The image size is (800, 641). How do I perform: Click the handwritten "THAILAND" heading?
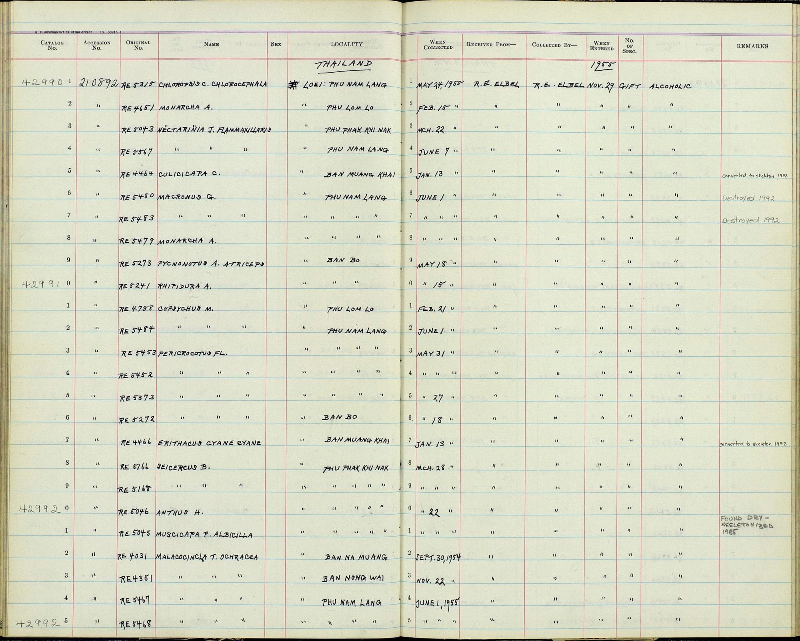pos(344,65)
